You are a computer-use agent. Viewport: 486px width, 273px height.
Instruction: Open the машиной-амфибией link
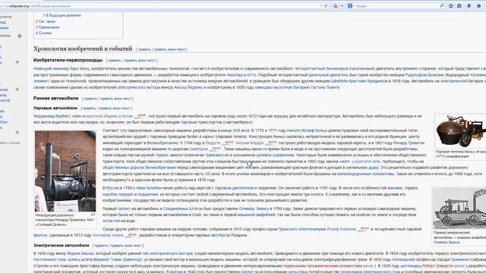pos(257,215)
